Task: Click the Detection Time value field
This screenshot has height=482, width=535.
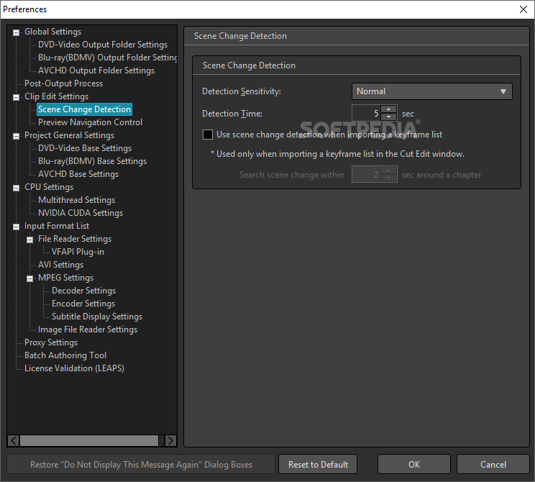Action: (x=366, y=114)
